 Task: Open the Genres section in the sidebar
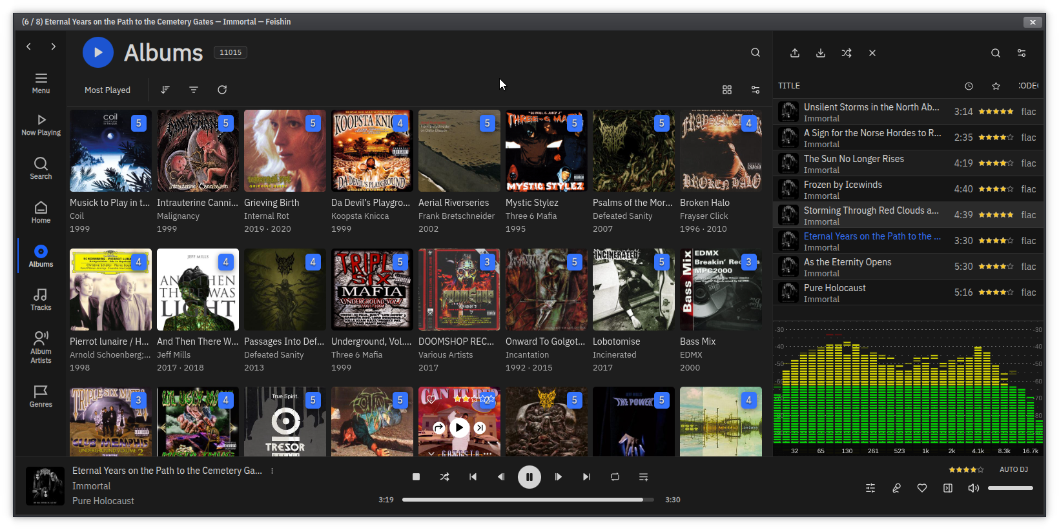[41, 396]
